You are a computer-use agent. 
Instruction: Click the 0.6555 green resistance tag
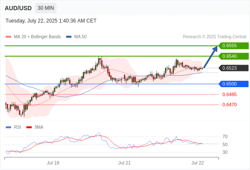click(x=233, y=46)
